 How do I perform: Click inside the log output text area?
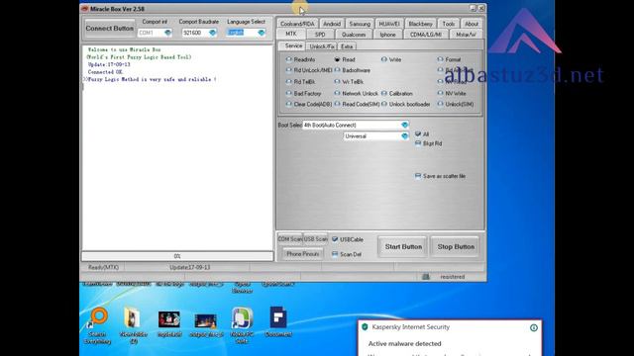(177, 147)
